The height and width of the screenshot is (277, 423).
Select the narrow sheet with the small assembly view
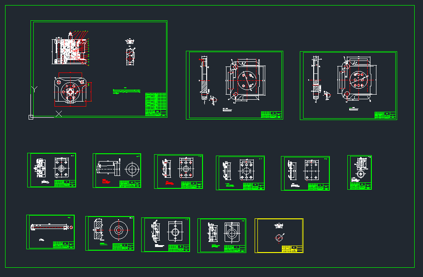click(360, 172)
